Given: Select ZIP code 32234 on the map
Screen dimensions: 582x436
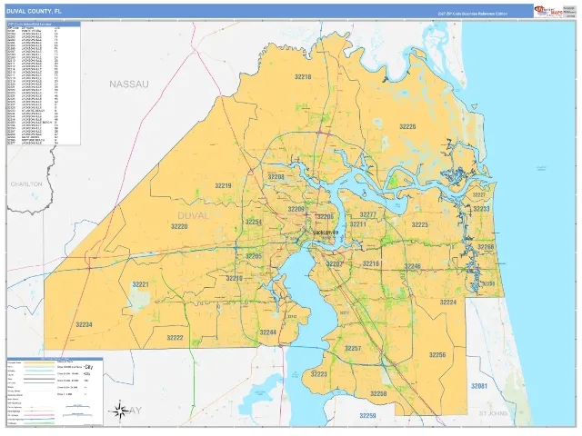Looking at the screenshot, I should (84, 325).
